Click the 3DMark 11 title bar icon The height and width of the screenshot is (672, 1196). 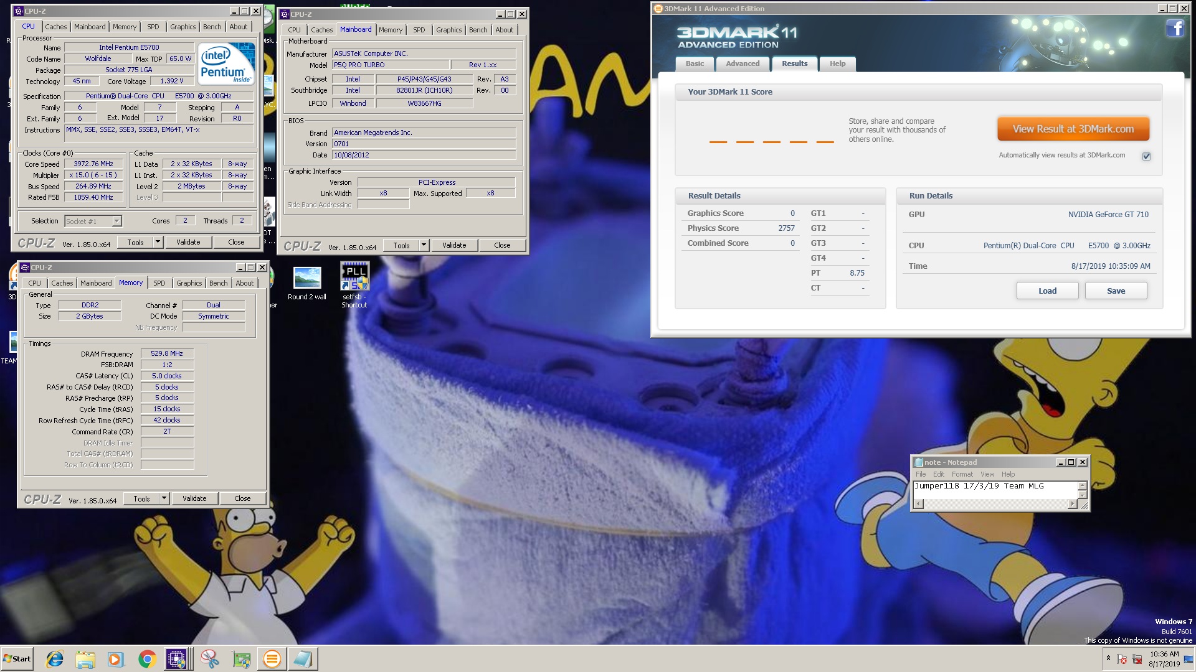[658, 9]
